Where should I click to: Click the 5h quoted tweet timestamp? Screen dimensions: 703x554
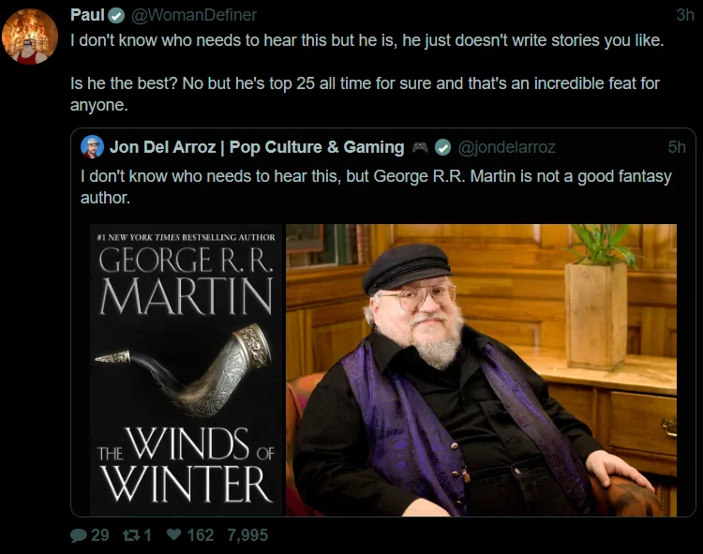677,147
